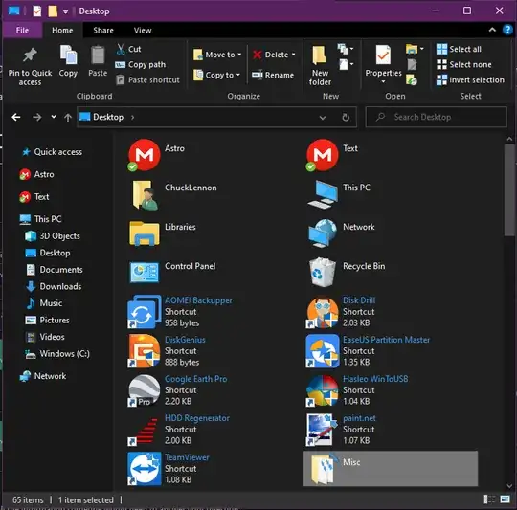Select the Misc folder
This screenshot has height=510, width=517.
(x=391, y=469)
